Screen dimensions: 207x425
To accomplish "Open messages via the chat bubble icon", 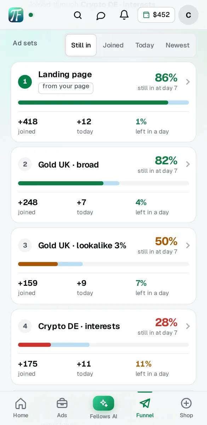I will click(x=101, y=16).
